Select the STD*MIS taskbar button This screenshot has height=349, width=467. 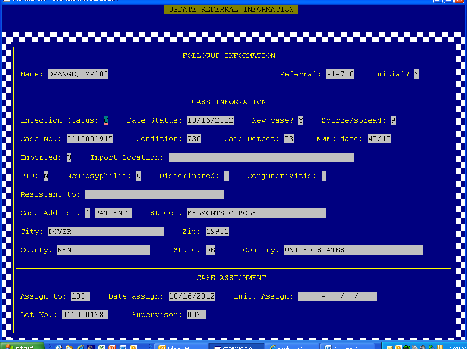(x=236, y=346)
